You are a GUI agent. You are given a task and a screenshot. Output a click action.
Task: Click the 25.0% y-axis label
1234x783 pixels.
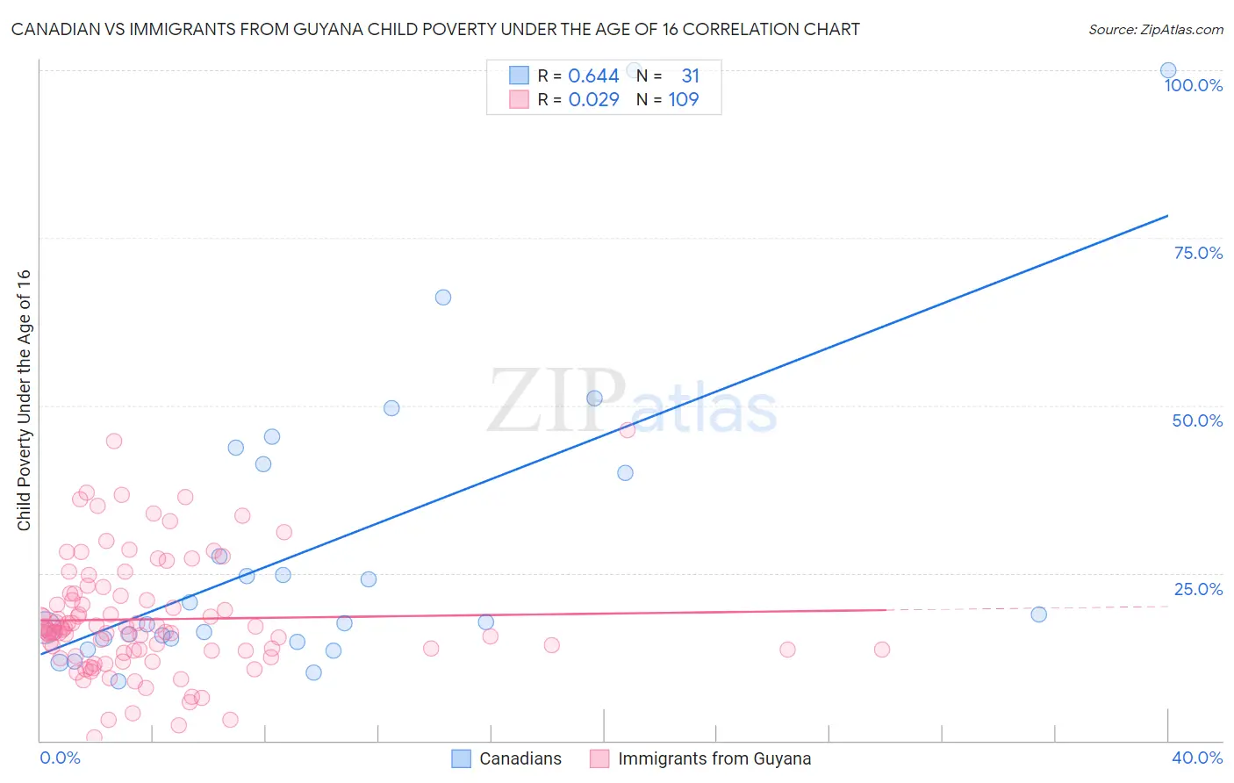(x=1198, y=589)
